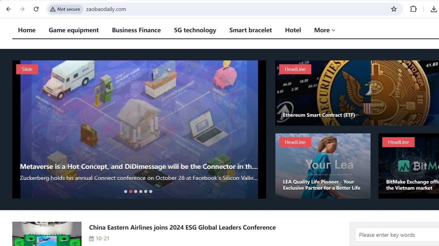The width and height of the screenshot is (439, 246).
Task: Click the China Eastern Airlines article thumbnail
Action: (47, 234)
